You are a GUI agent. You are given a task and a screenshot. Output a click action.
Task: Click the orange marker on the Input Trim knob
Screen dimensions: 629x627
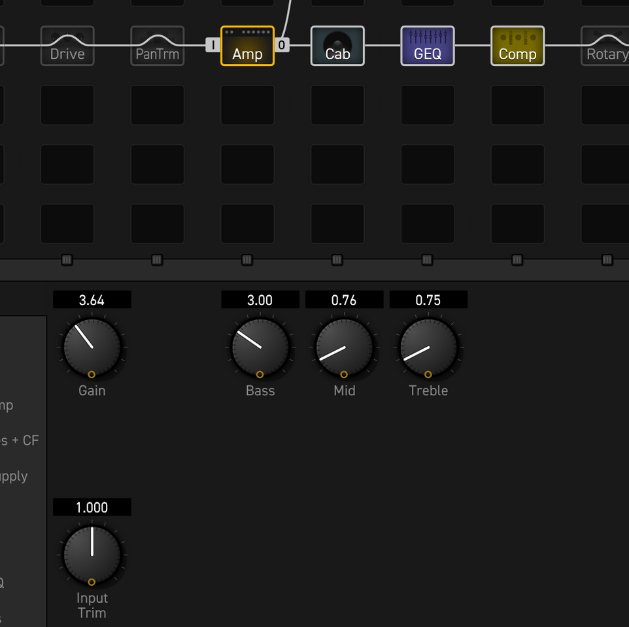point(92,582)
